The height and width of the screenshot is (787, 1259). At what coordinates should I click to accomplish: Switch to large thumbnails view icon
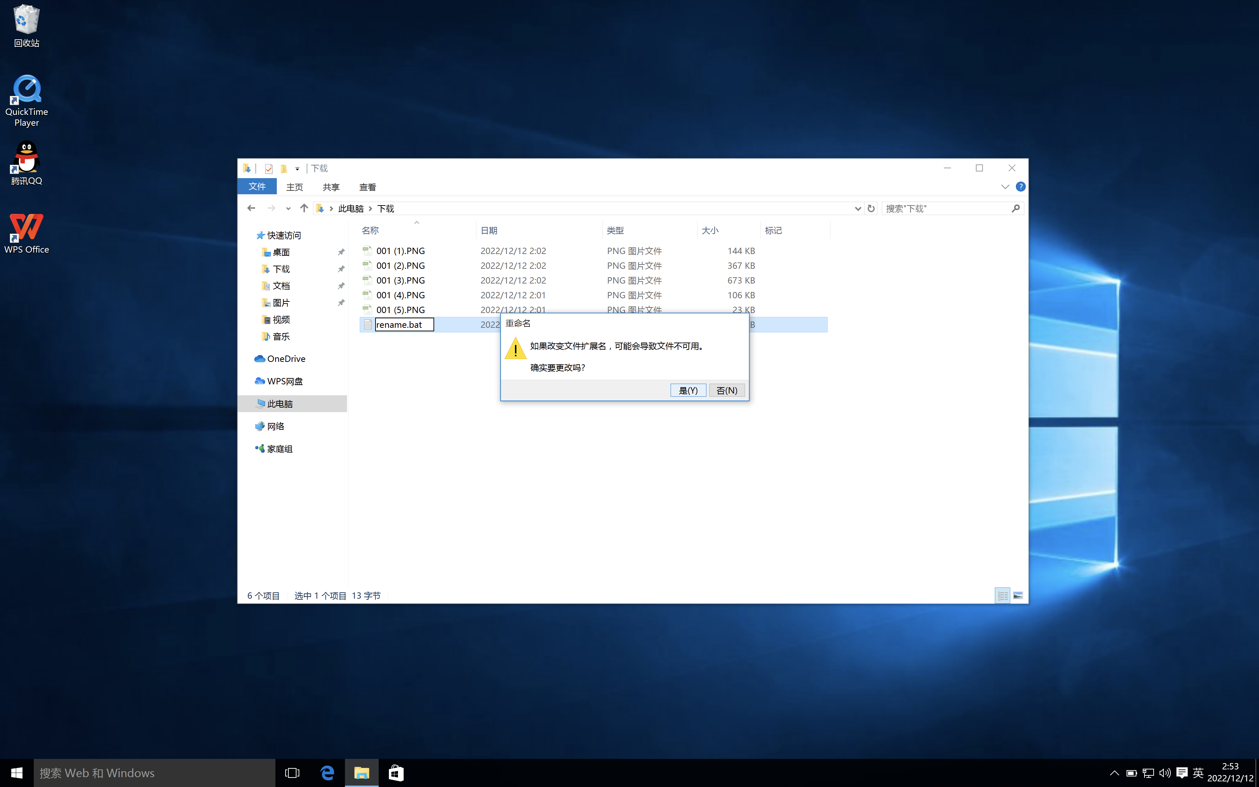tap(1018, 596)
